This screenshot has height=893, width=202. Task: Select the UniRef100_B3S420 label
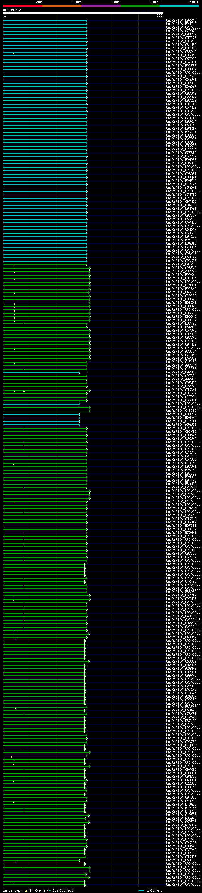pyautogui.click(x=181, y=323)
